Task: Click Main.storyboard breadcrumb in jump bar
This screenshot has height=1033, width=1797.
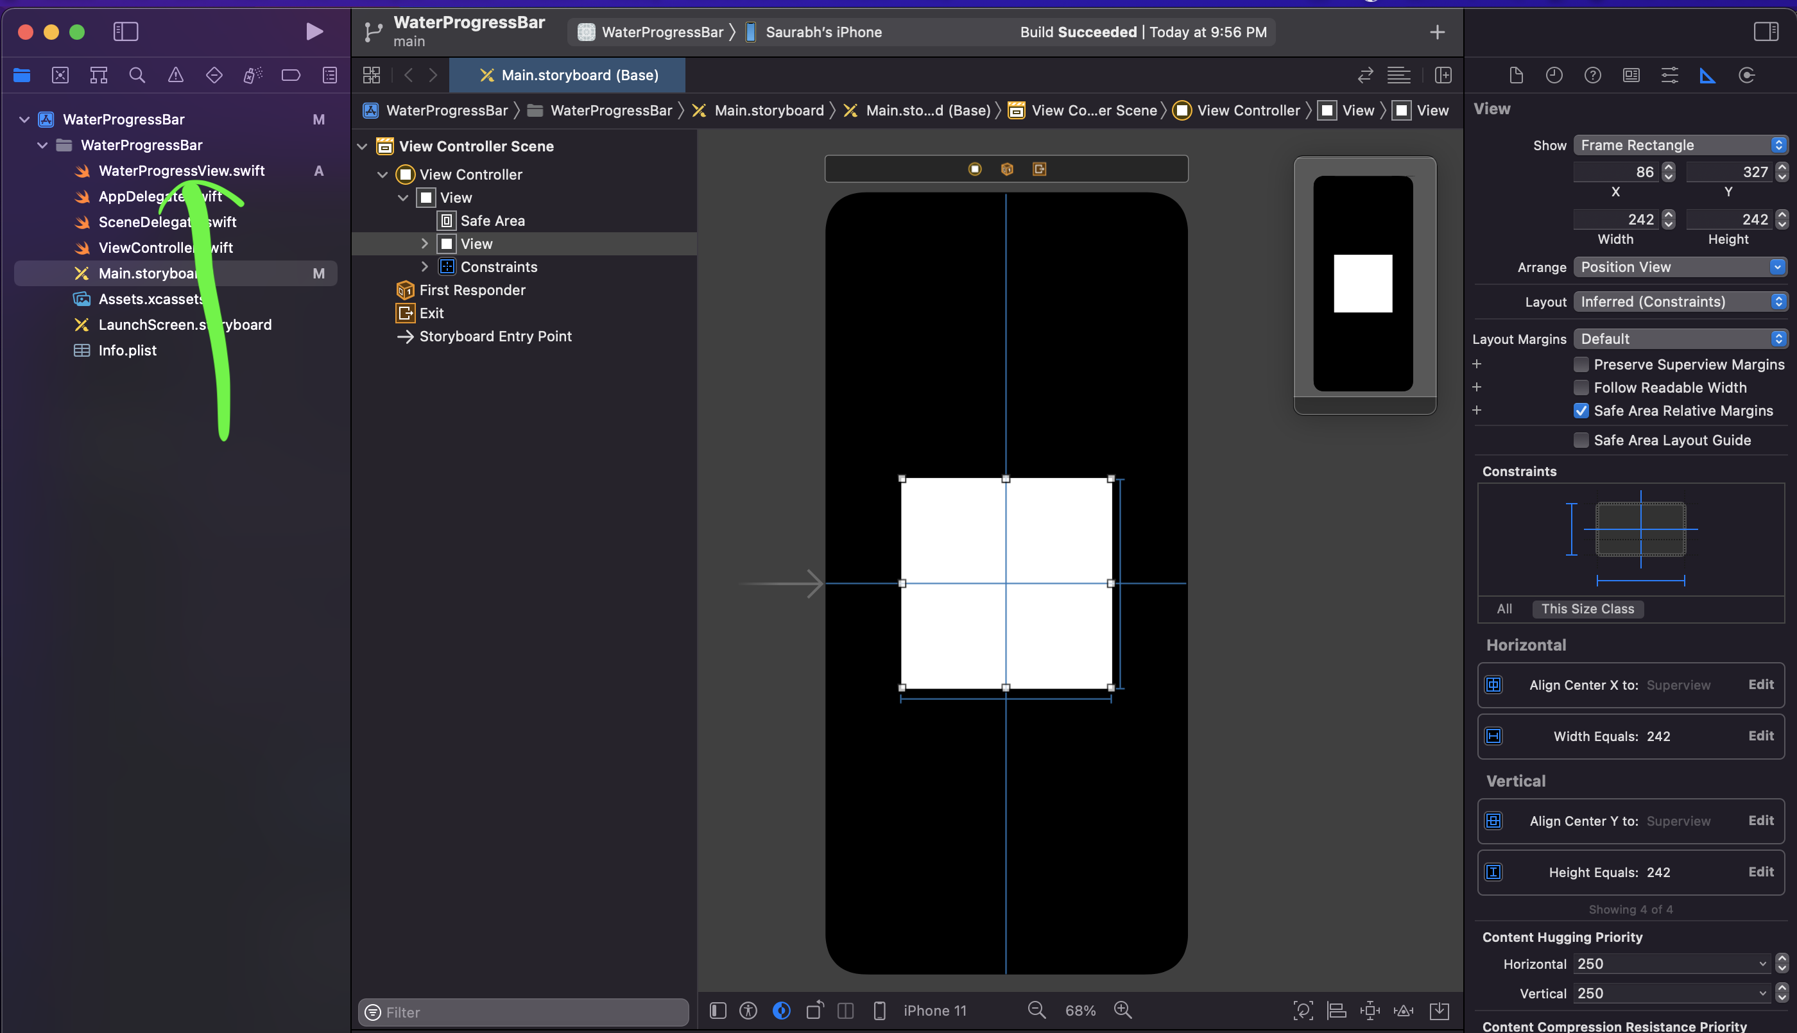Action: tap(758, 110)
